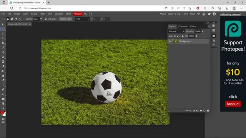Open Photopea Twitter page icon

[x=209, y=14]
